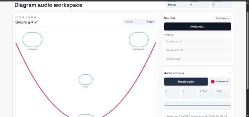Screen dimensions: 249x117
Task: Click the audio console status dot
Action: [x=230, y=73]
